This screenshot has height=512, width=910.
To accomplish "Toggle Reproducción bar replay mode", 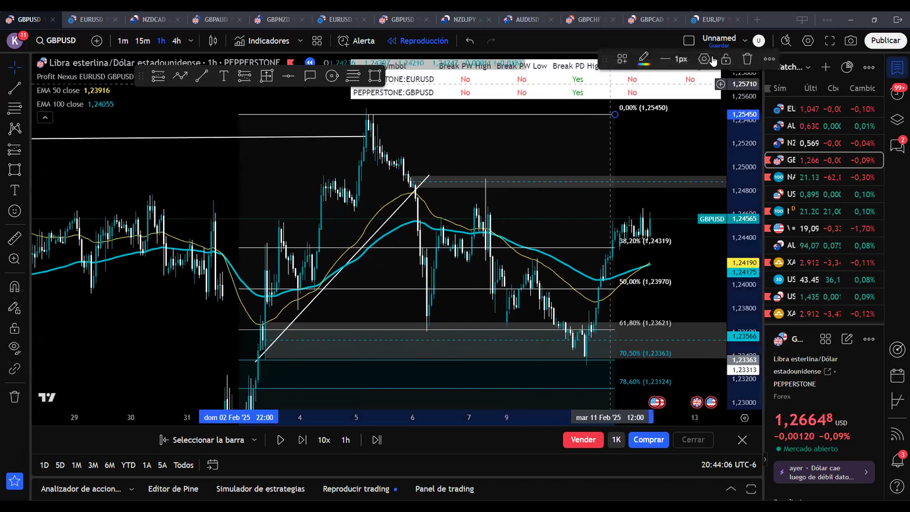I will (x=418, y=41).
